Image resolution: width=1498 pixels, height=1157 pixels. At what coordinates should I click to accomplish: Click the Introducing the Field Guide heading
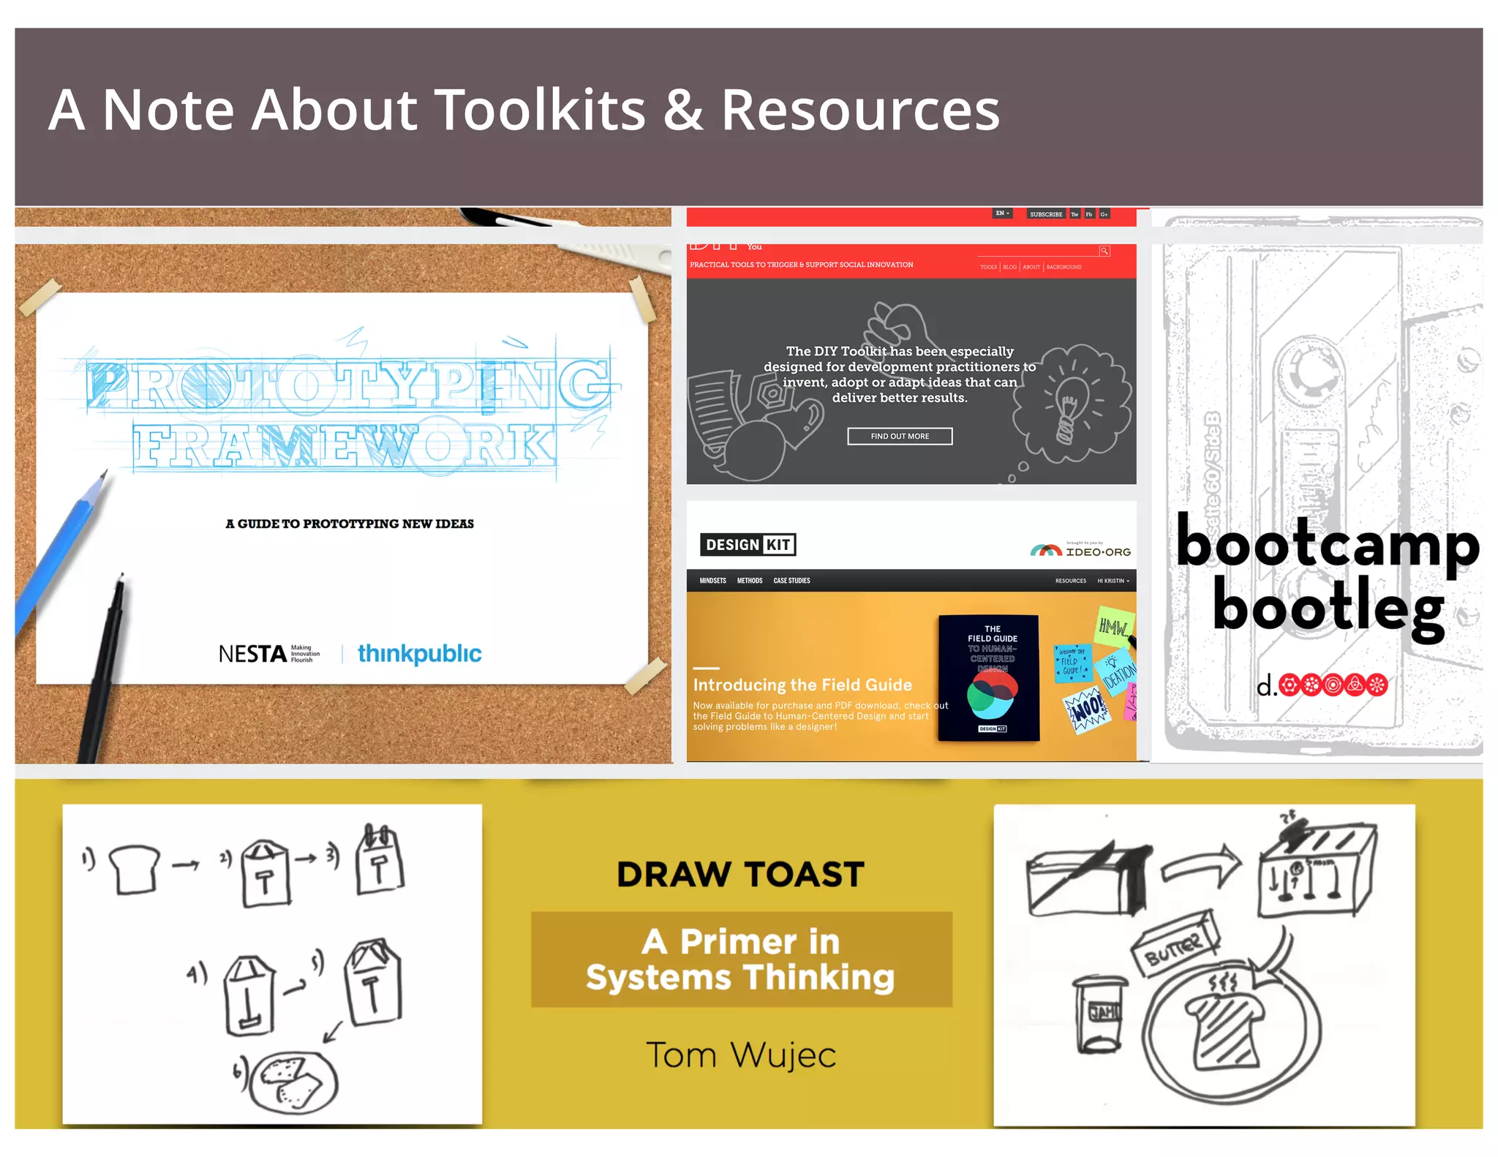[802, 685]
